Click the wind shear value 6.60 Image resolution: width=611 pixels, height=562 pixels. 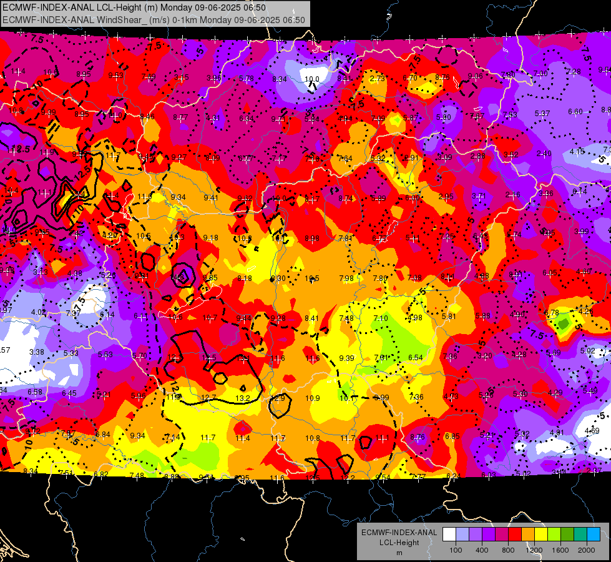tap(575, 112)
